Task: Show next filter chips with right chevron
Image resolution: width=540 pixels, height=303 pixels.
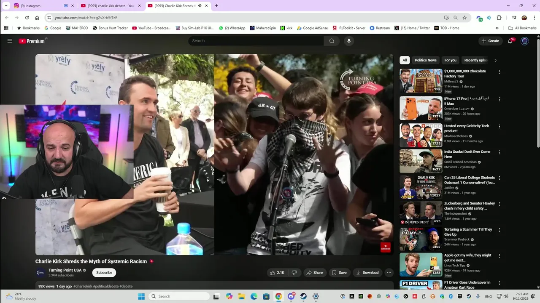Action: pos(495,60)
